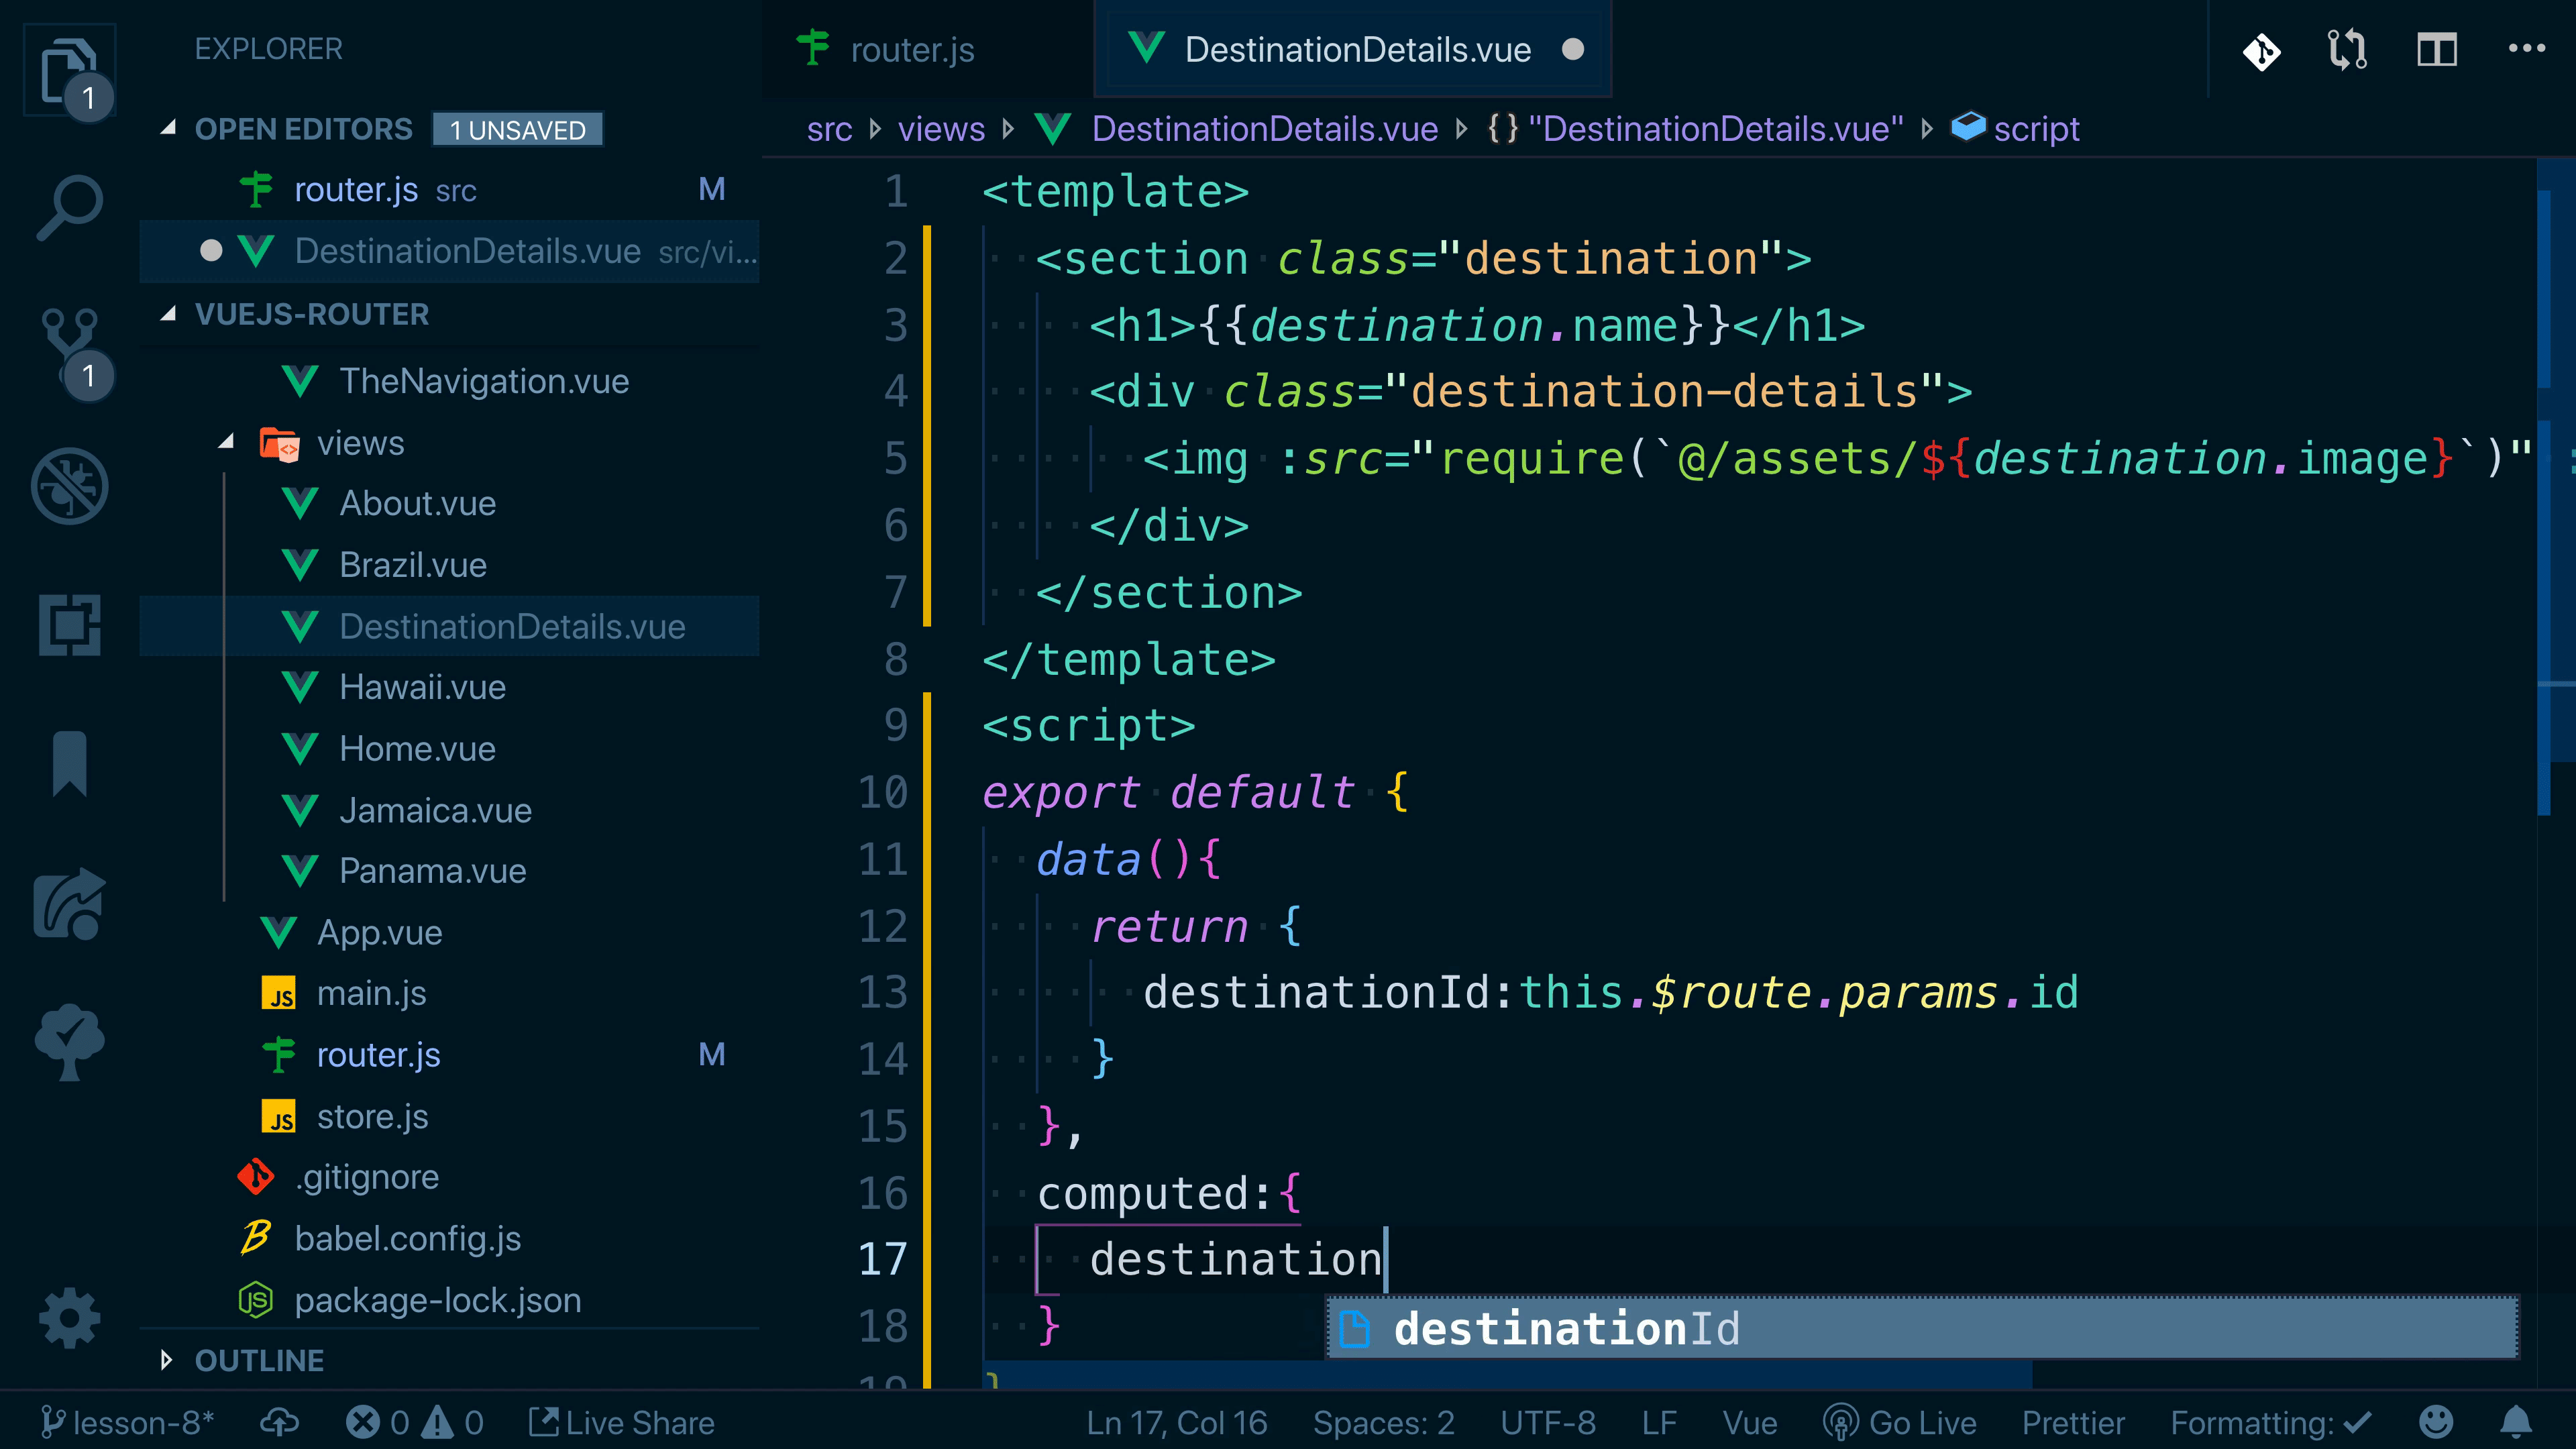Open the Search view magnifier icon
This screenshot has width=2576, height=1449.
(x=69, y=208)
